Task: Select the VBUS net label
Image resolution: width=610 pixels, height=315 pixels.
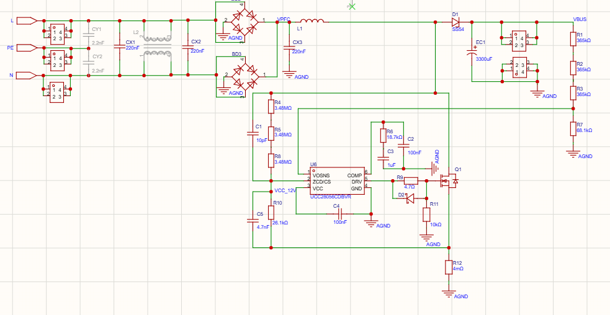Action: [580, 19]
